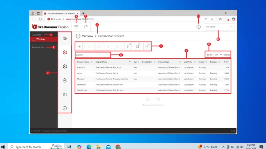The height and width of the screenshot is (149, 266).
Task: Open Task View on the taskbar
Action: pos(69,147)
